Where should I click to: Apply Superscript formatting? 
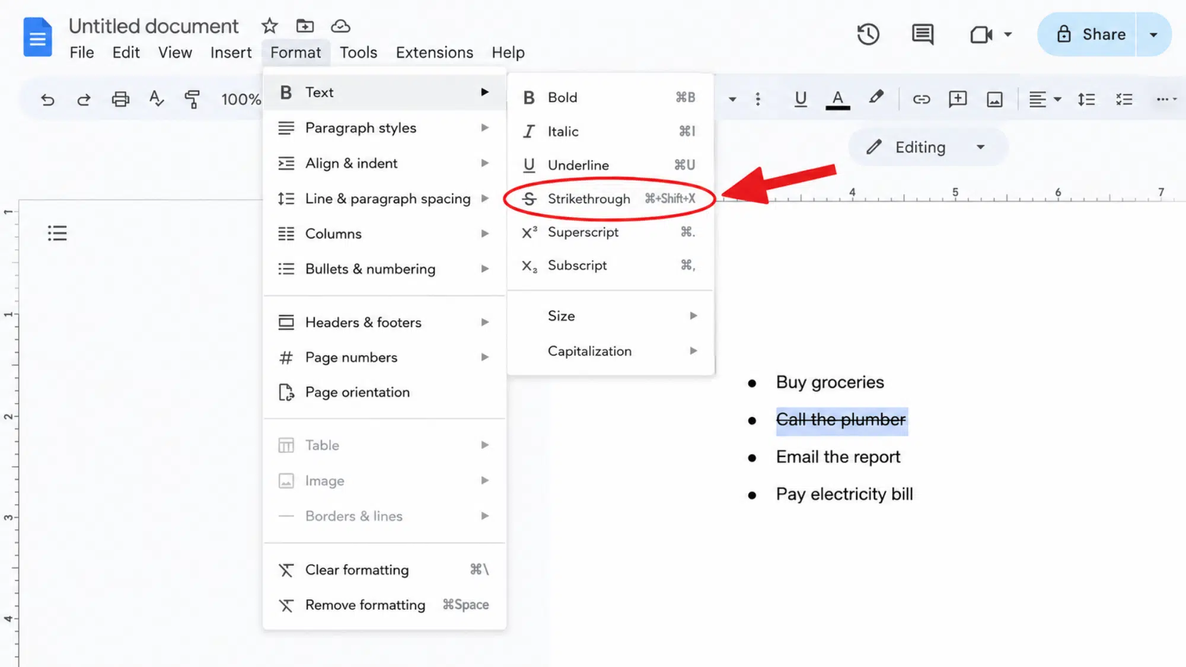610,232
